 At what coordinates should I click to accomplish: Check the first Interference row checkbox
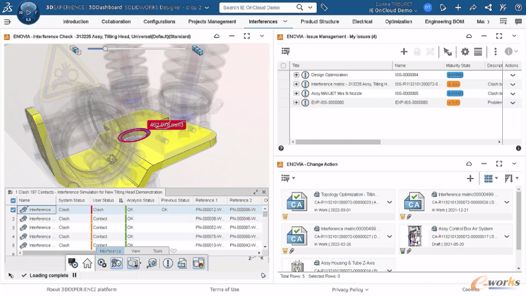[x=13, y=210]
